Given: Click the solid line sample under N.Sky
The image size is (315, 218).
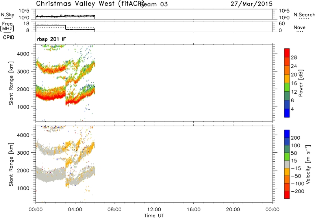Looking at the screenshot, I should (x=7, y=19).
